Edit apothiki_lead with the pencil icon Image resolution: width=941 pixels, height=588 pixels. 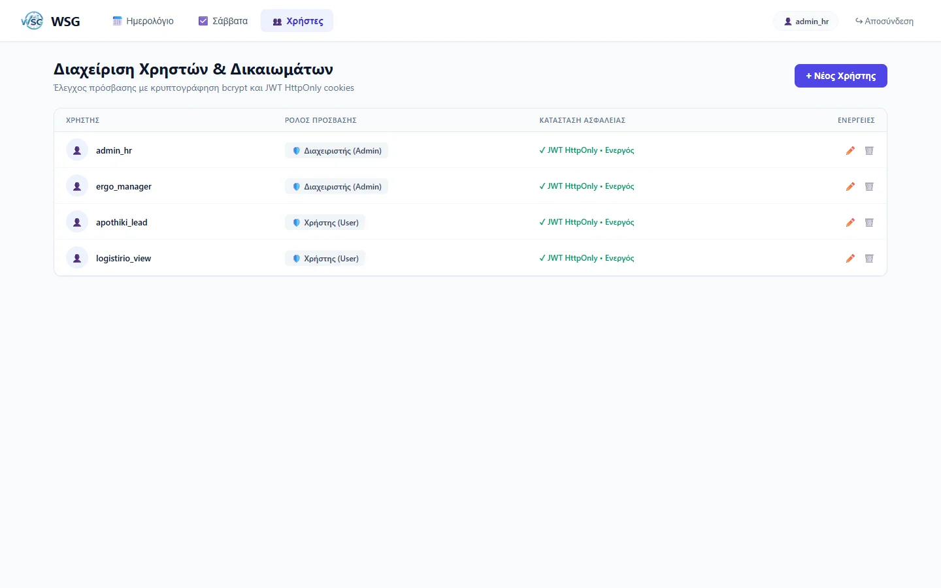point(850,222)
